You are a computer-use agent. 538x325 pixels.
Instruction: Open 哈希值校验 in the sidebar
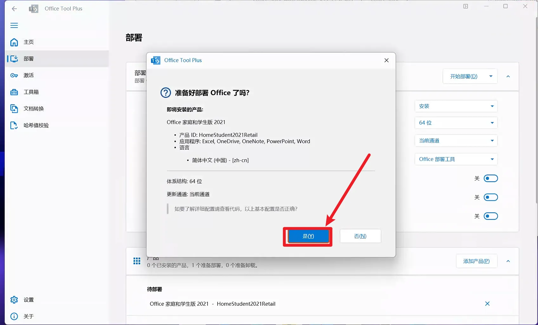pos(57,125)
